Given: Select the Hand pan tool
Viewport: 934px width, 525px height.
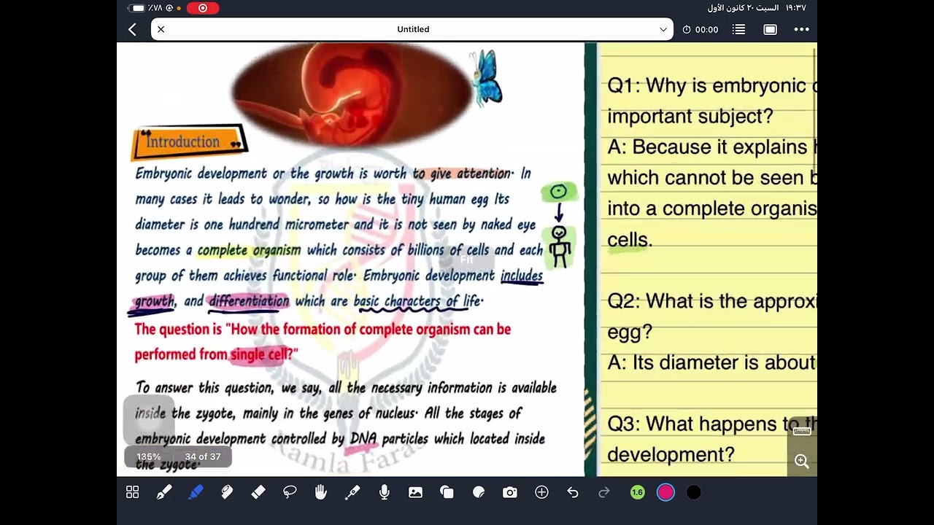Looking at the screenshot, I should tap(321, 493).
